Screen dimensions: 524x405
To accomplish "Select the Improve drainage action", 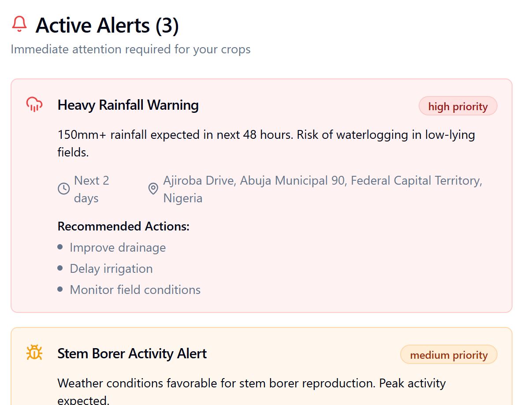I will point(118,248).
